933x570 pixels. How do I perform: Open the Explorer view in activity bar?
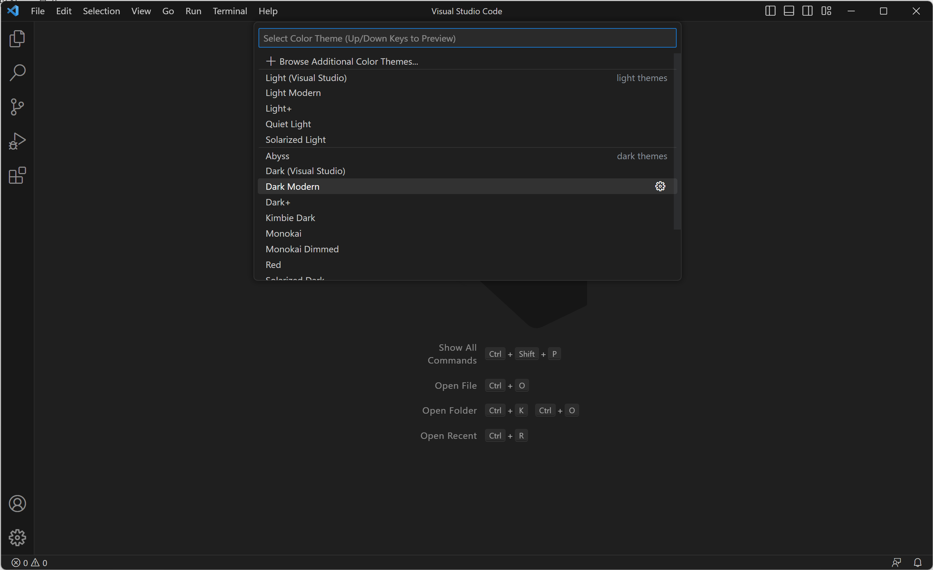point(17,39)
